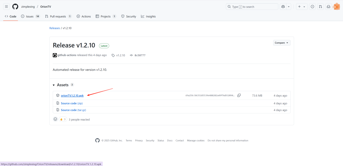Open the add reaction smiley button

pos(55,119)
